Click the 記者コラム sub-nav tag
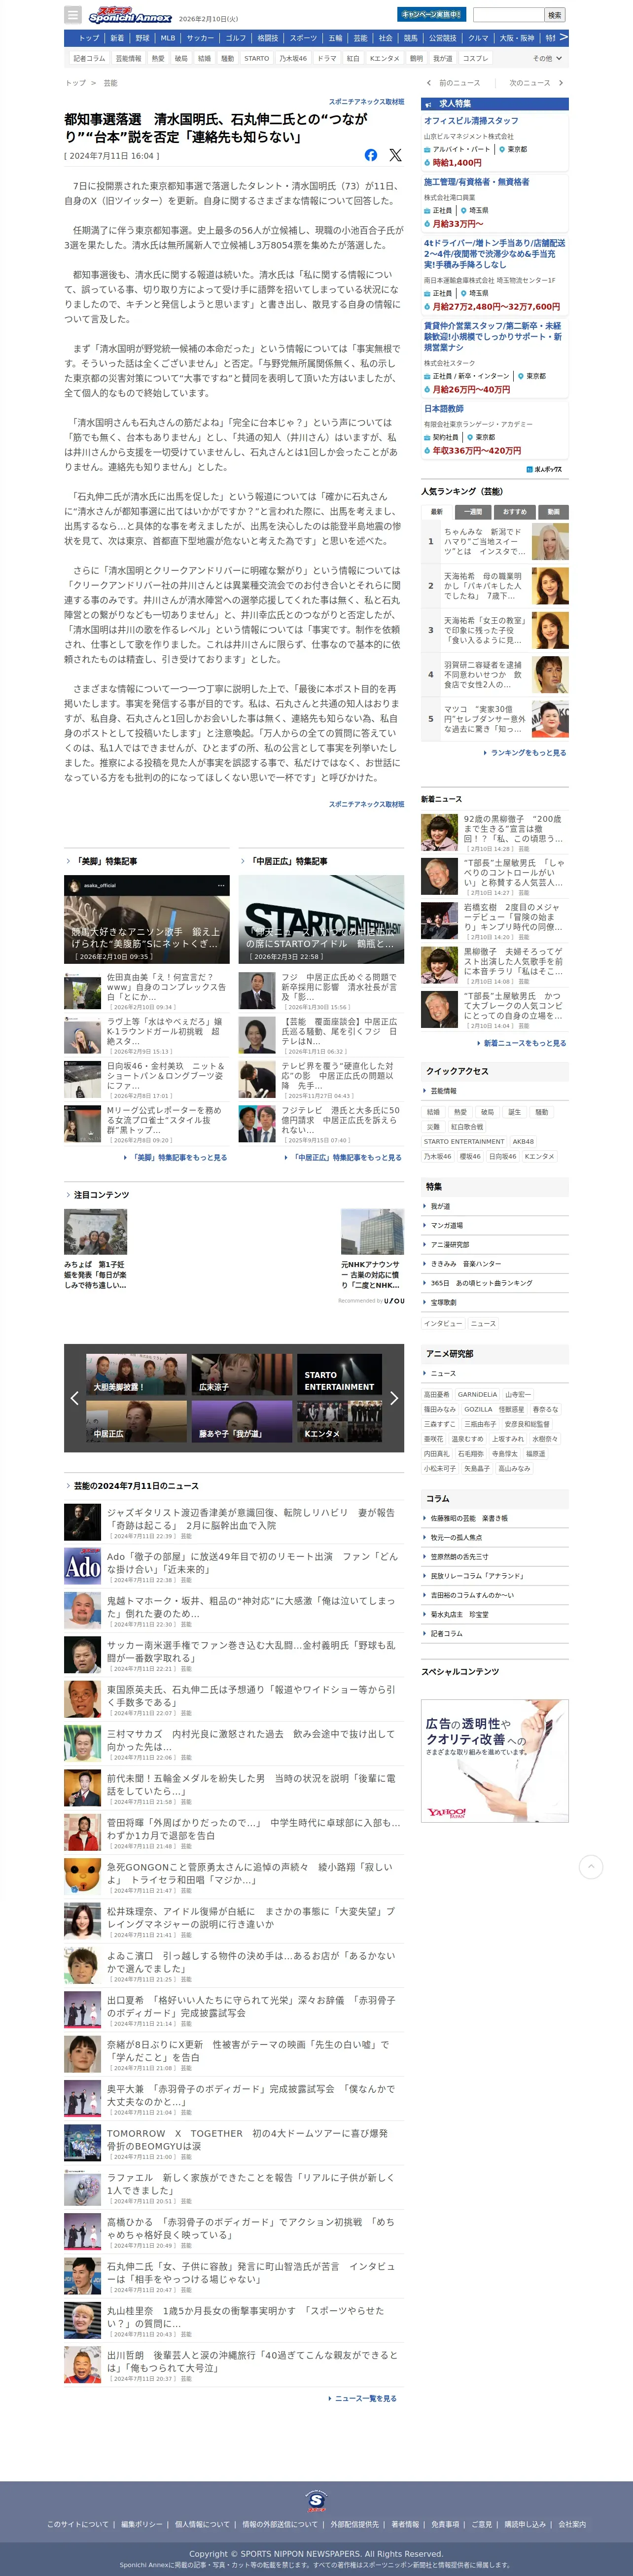The height and width of the screenshot is (2576, 633). tap(89, 58)
